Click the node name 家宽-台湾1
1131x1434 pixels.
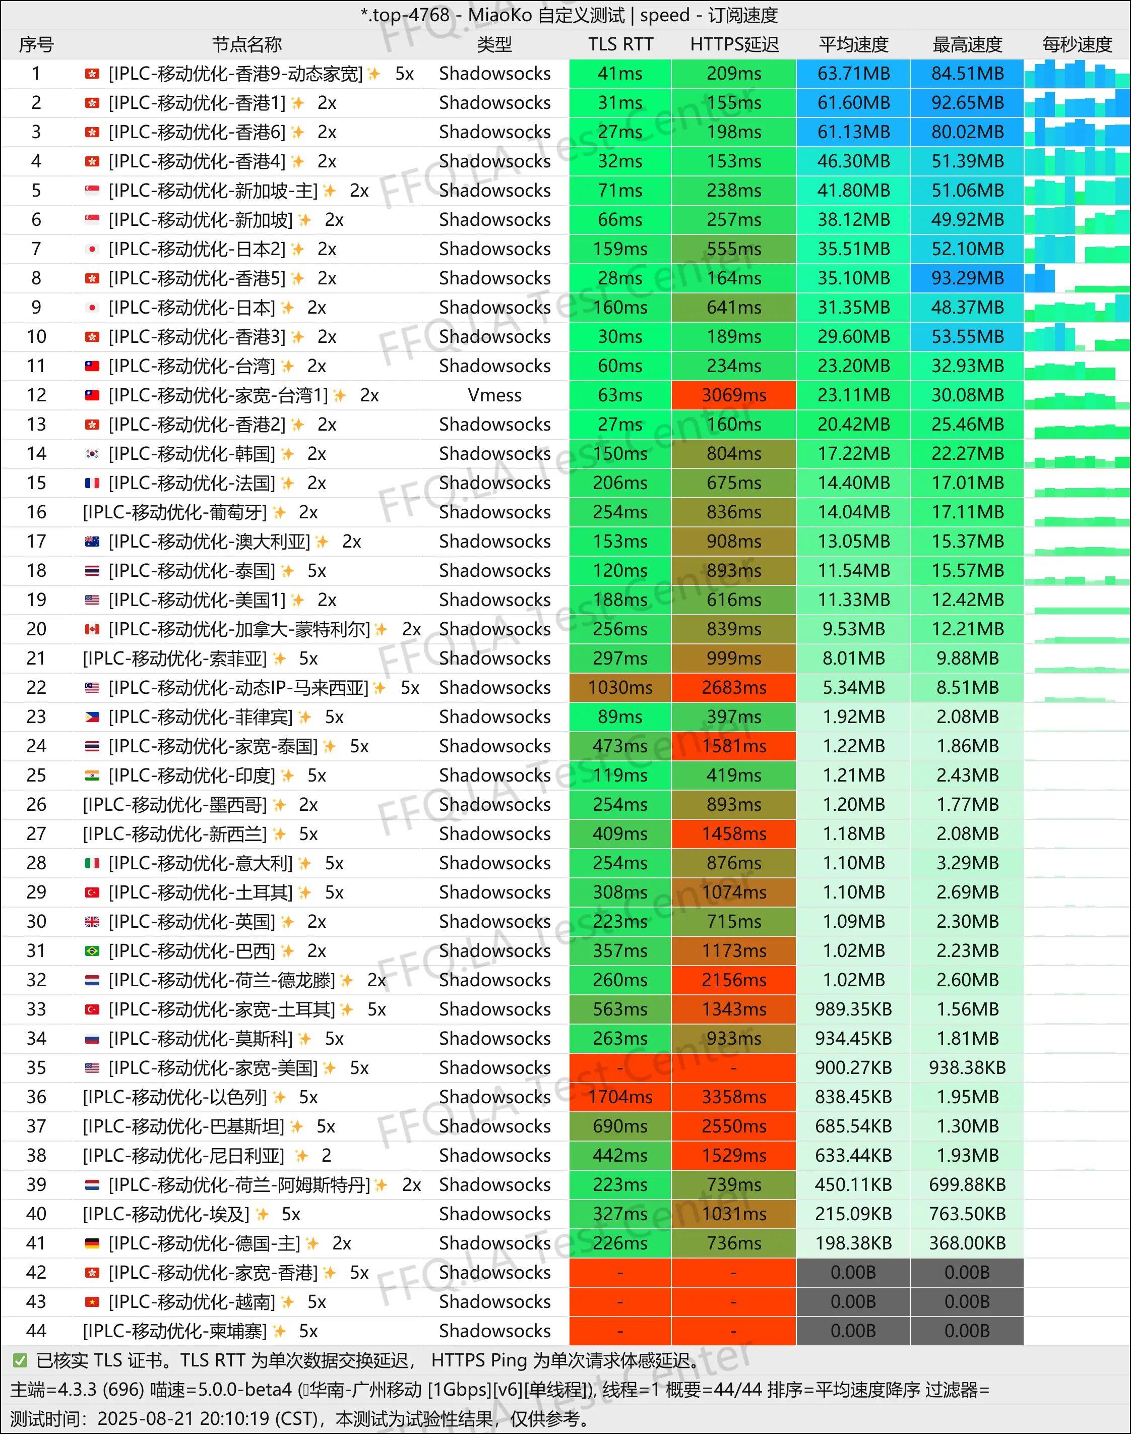(219, 395)
